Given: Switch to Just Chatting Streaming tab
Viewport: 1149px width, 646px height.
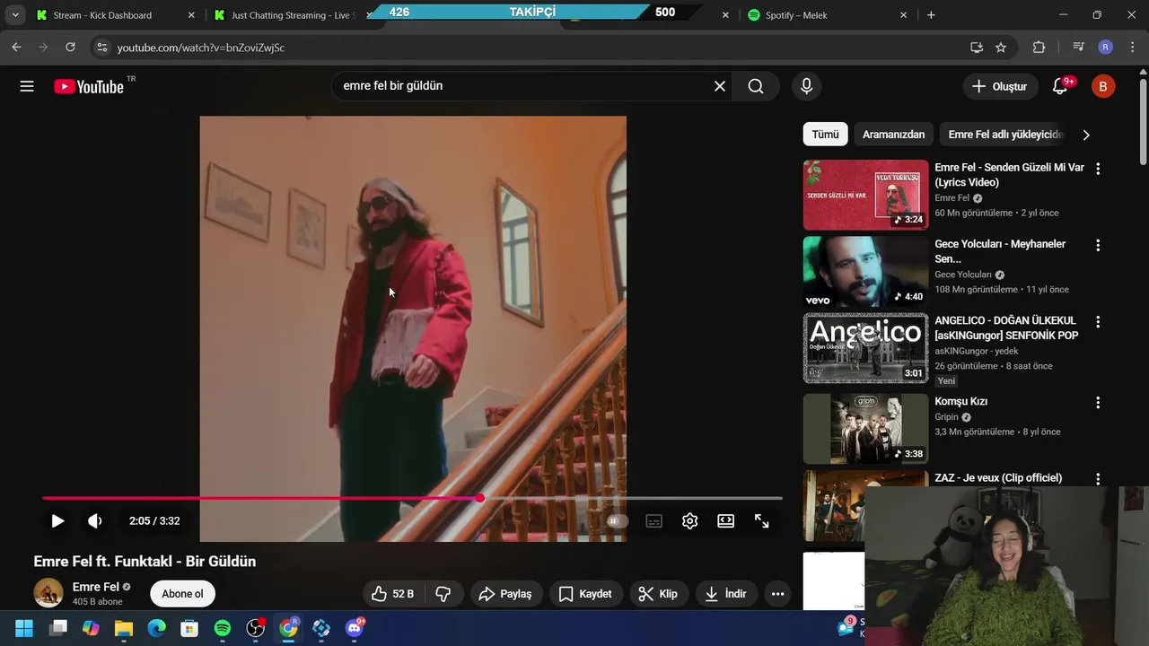Looking at the screenshot, I should tap(290, 15).
